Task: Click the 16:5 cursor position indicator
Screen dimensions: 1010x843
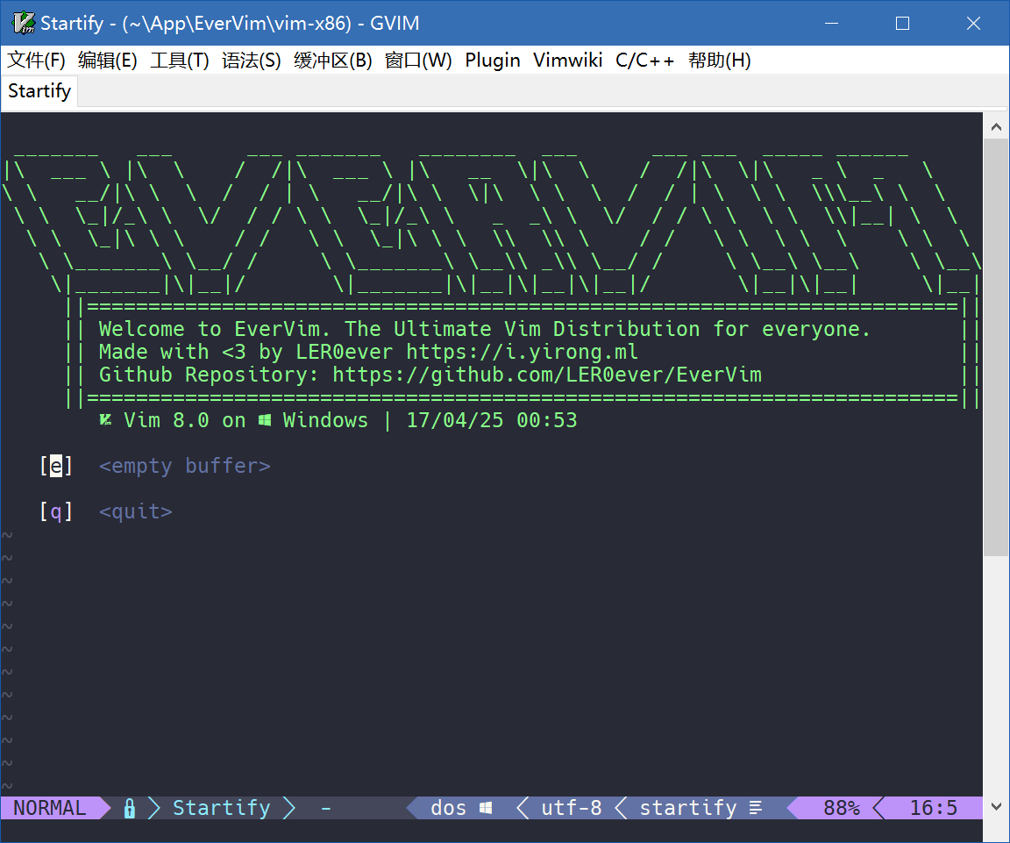Action: point(934,808)
